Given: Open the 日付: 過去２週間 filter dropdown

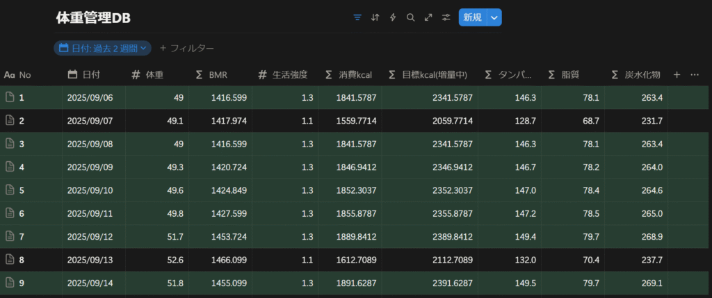Looking at the screenshot, I should [102, 48].
